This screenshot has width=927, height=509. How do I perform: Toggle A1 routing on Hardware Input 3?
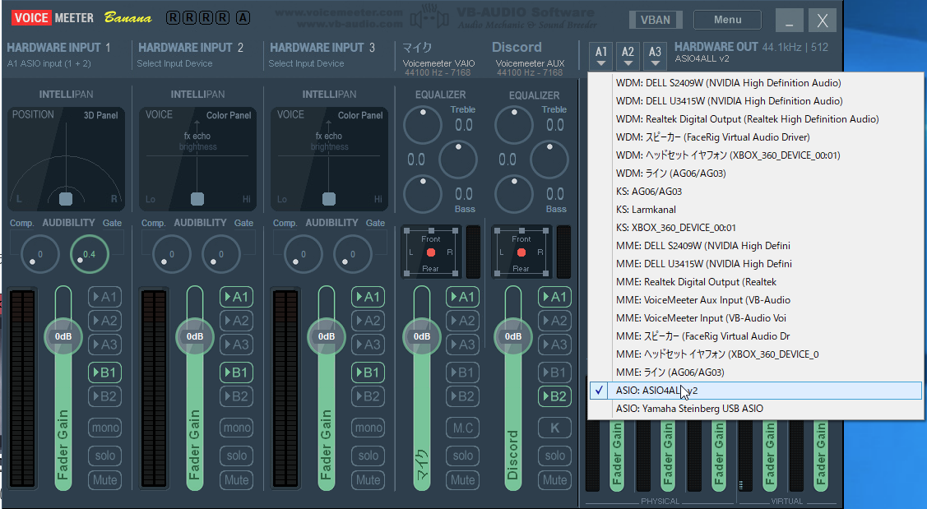pos(368,297)
